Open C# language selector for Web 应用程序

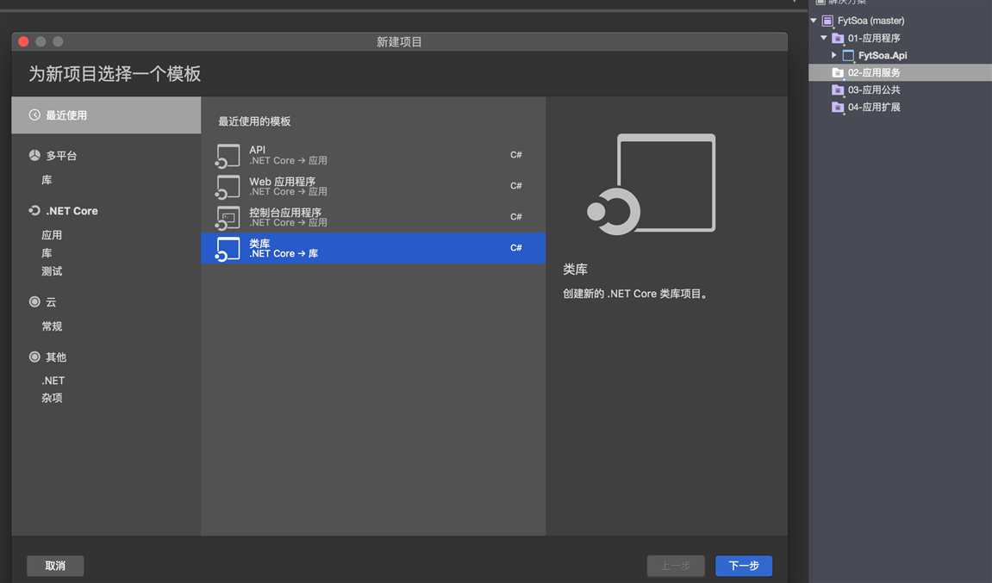(516, 186)
